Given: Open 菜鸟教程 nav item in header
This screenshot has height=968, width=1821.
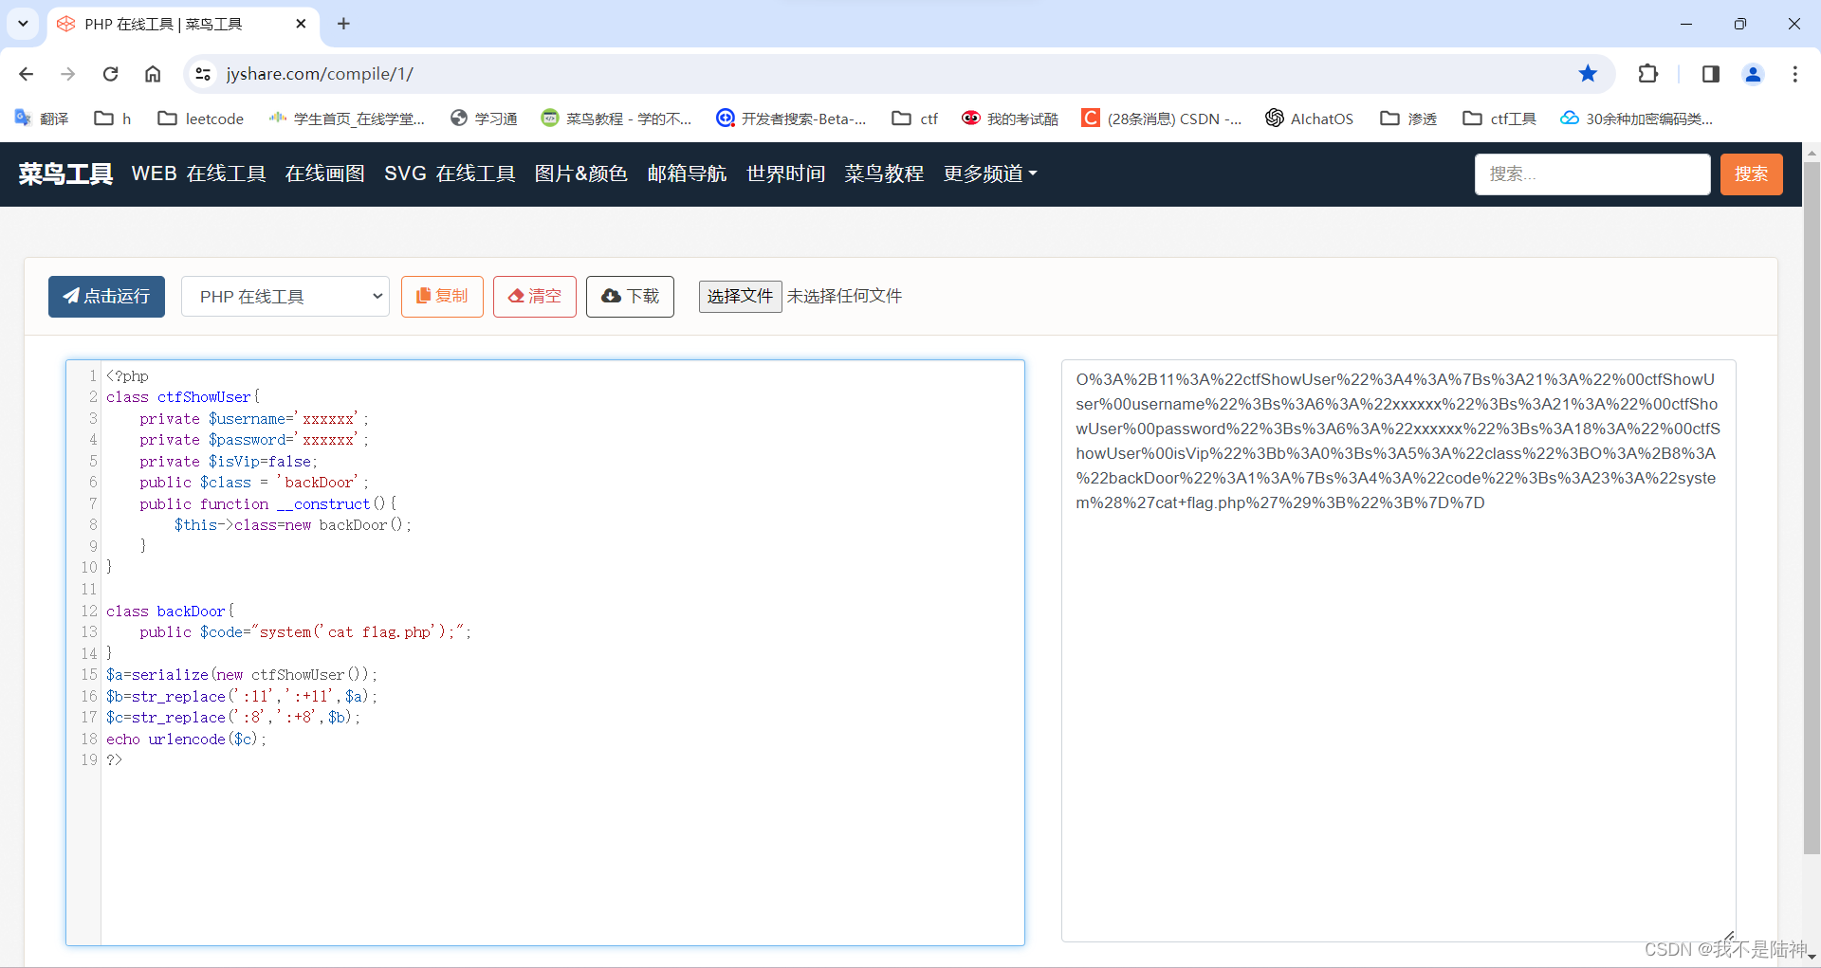Looking at the screenshot, I should [884, 174].
